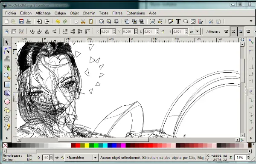Expand the command bar overflow arrow
This screenshot has width=256, height=164.
(251, 21)
